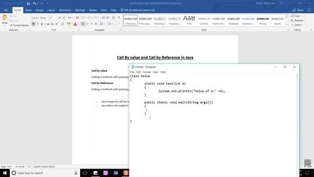Click the Undo arrow in the quick access toolbar

(34, 3)
